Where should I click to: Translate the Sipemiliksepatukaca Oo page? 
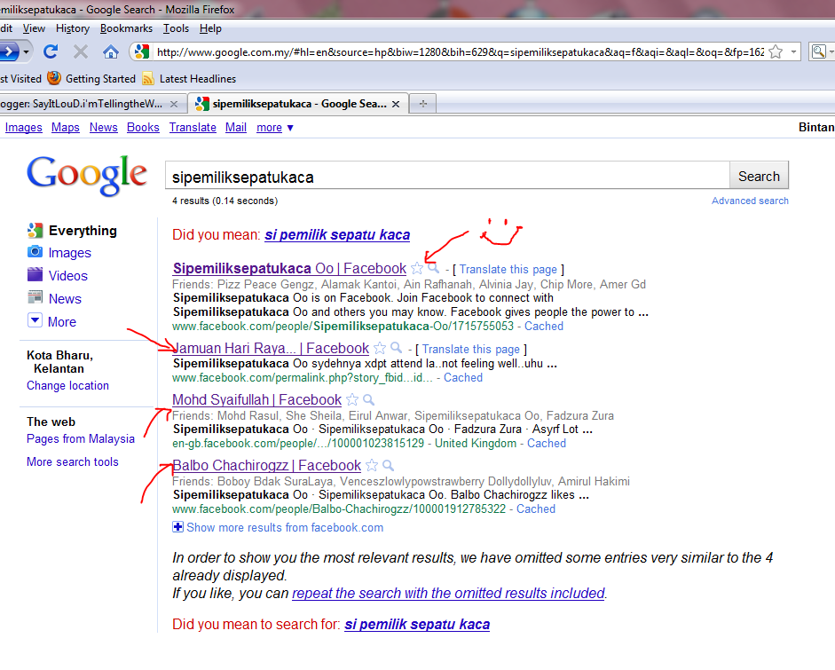tap(508, 270)
